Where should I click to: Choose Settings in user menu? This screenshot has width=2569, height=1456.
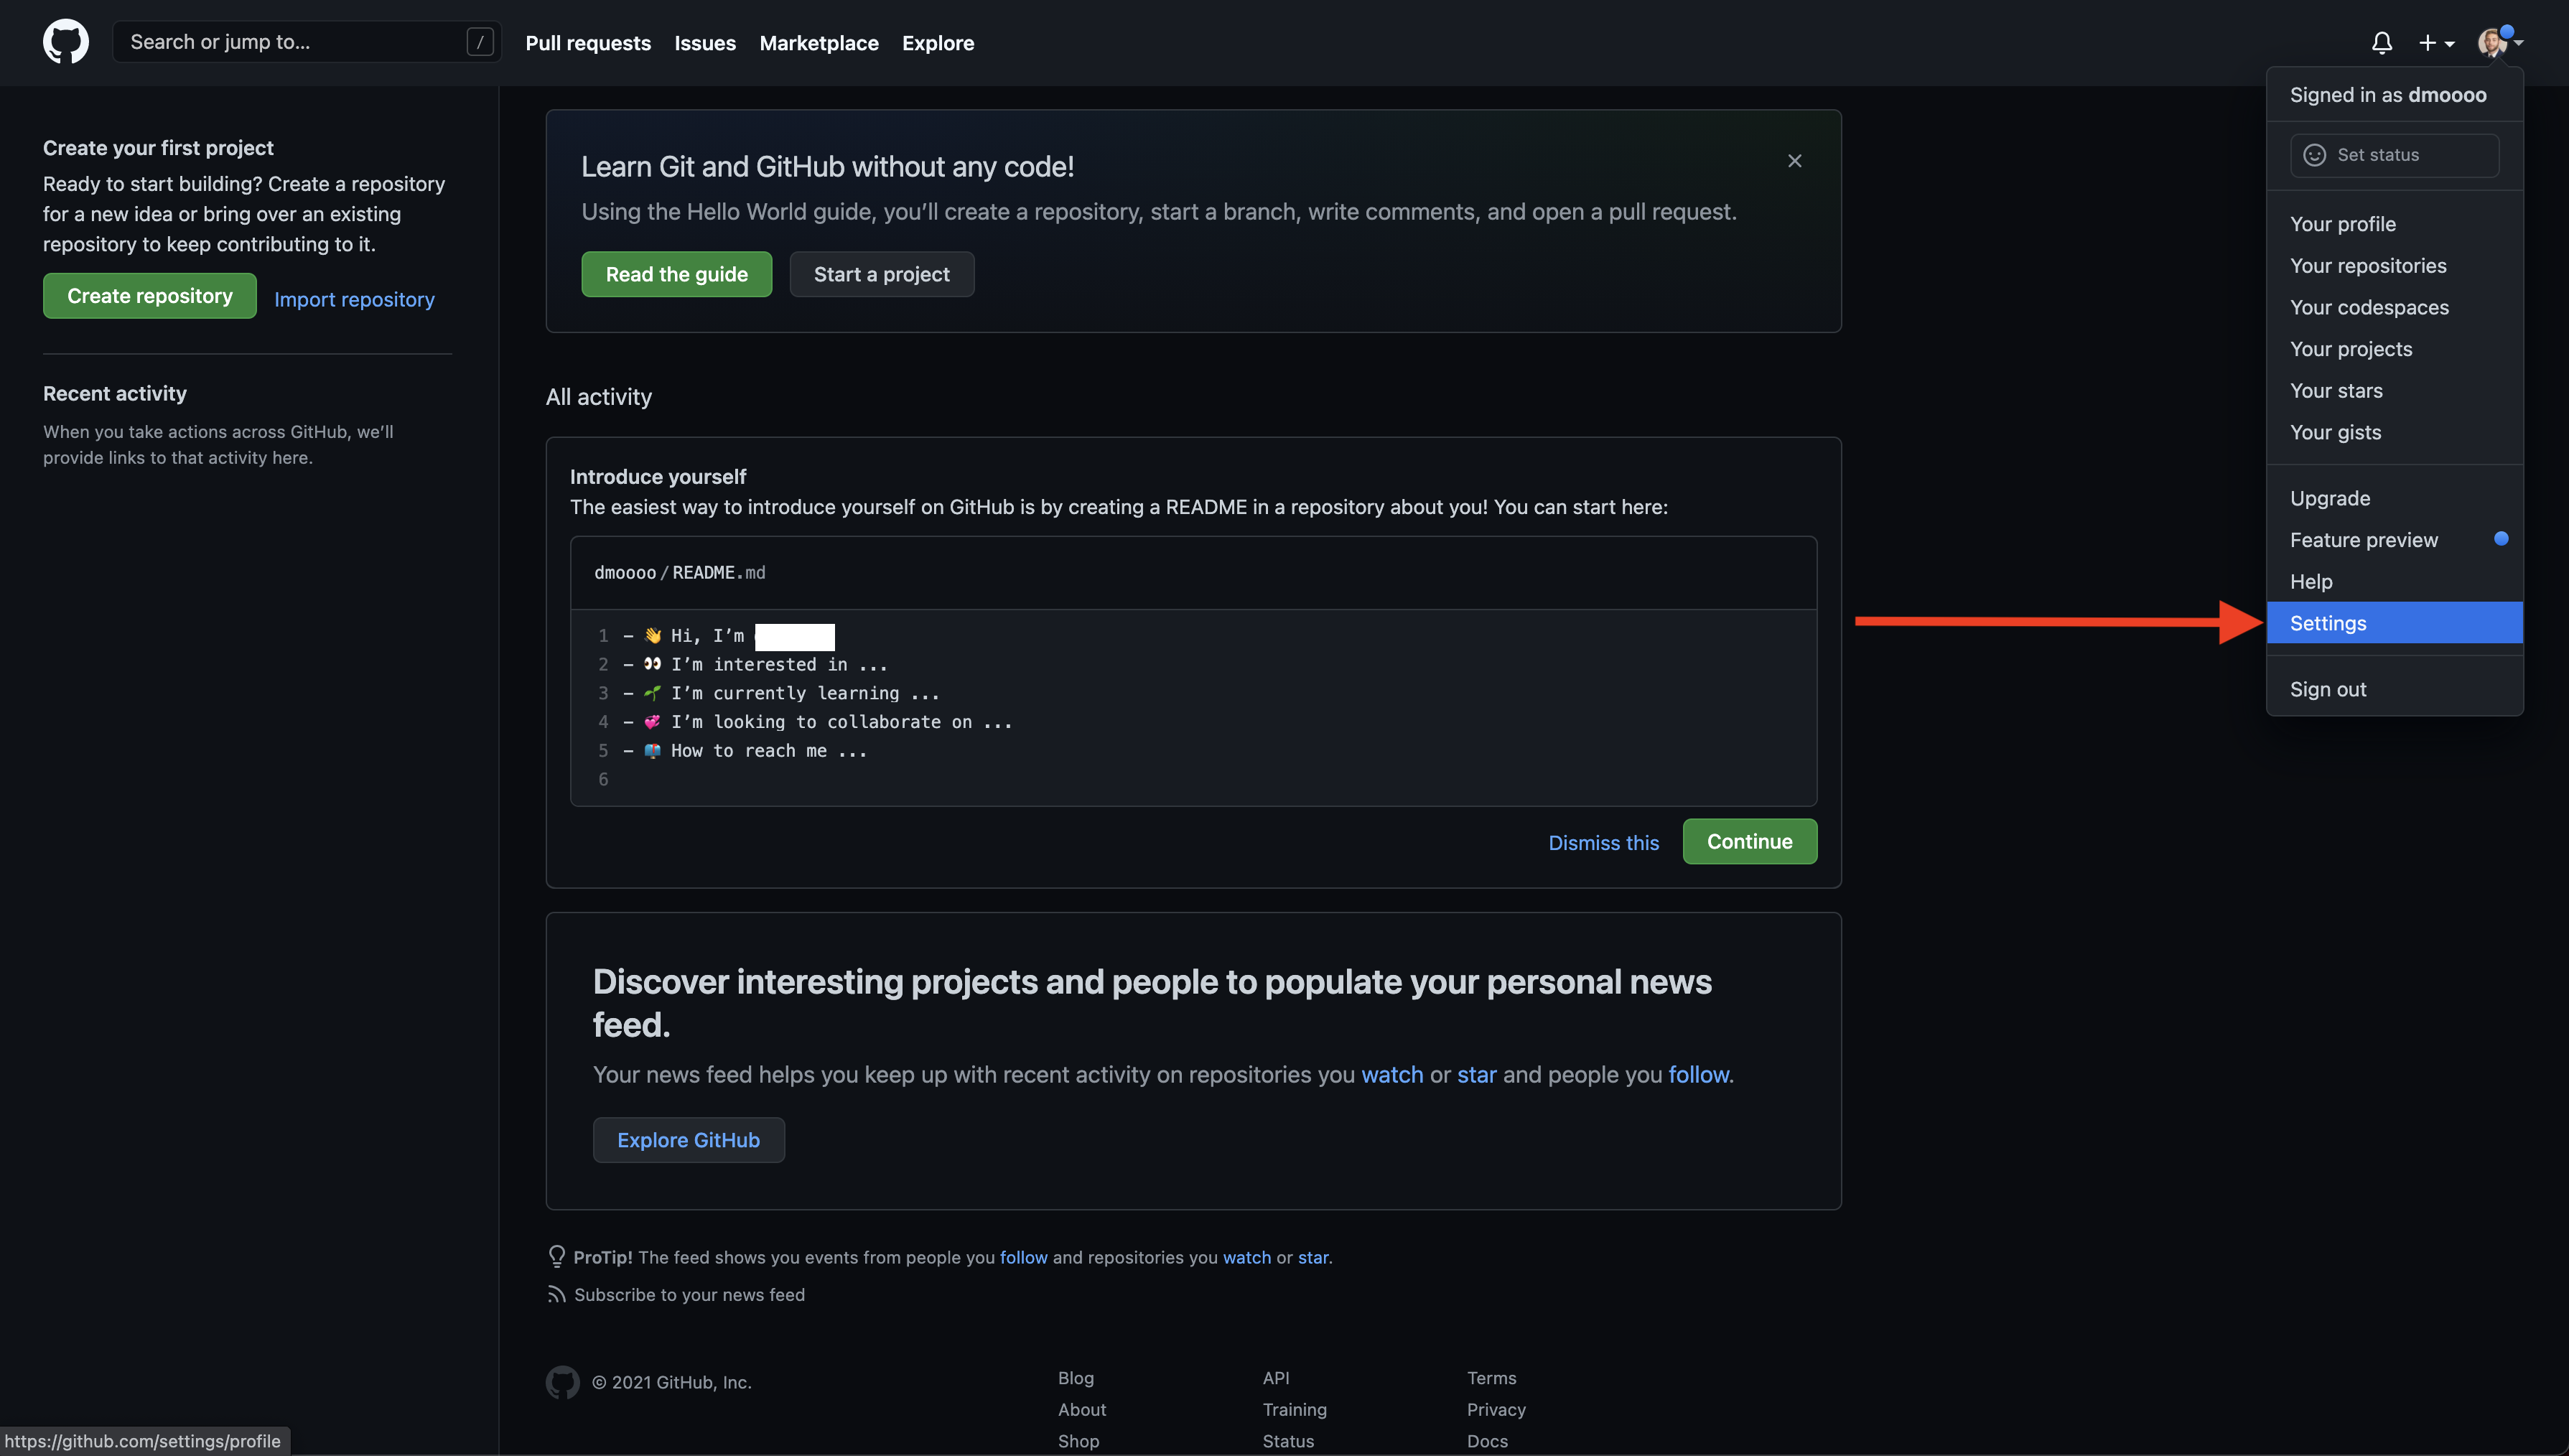click(x=2394, y=623)
